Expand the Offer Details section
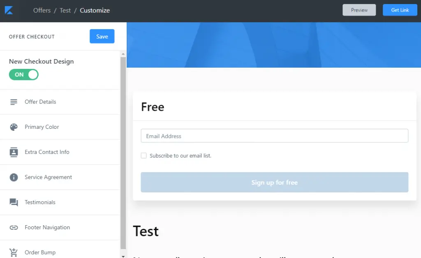The height and width of the screenshot is (258, 421). pos(40,102)
